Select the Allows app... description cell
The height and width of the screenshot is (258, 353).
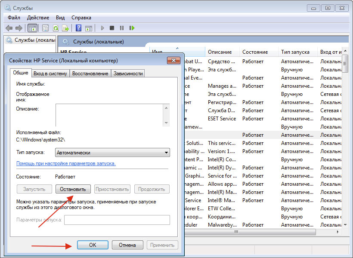click(x=222, y=184)
